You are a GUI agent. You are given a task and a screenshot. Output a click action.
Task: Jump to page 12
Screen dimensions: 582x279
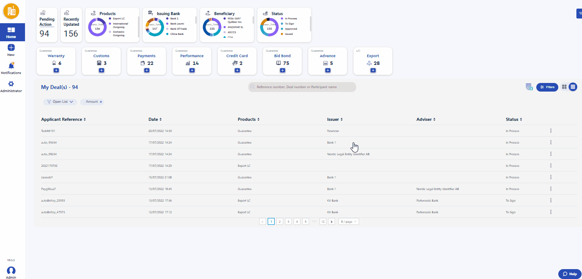point(323,221)
